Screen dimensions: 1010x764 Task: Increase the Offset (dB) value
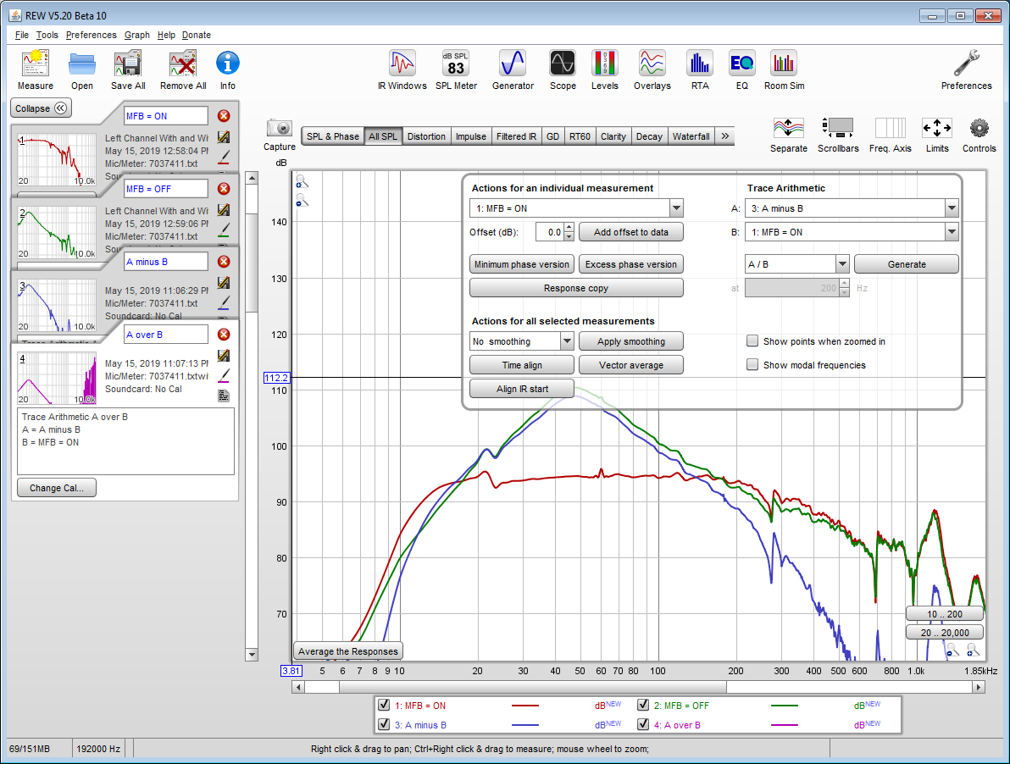click(569, 227)
